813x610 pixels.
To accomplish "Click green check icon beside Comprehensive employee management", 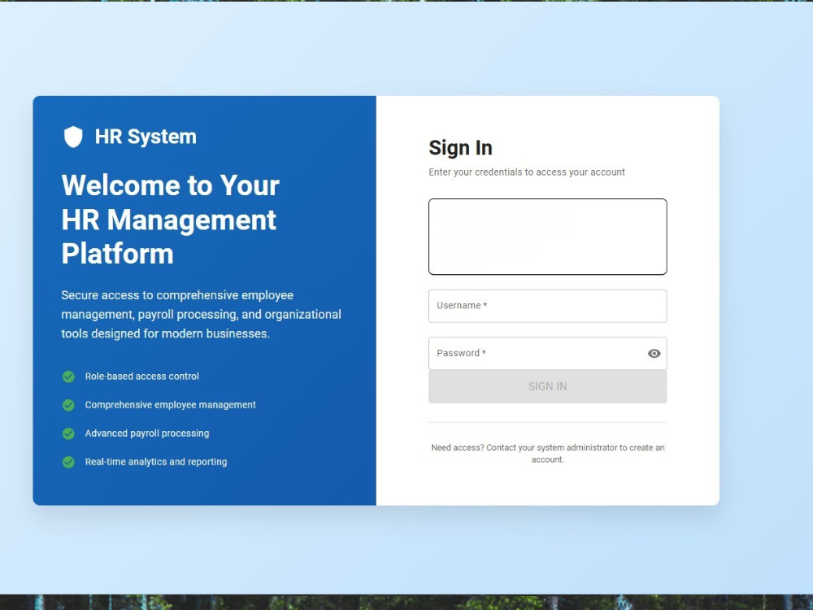I will pos(68,405).
